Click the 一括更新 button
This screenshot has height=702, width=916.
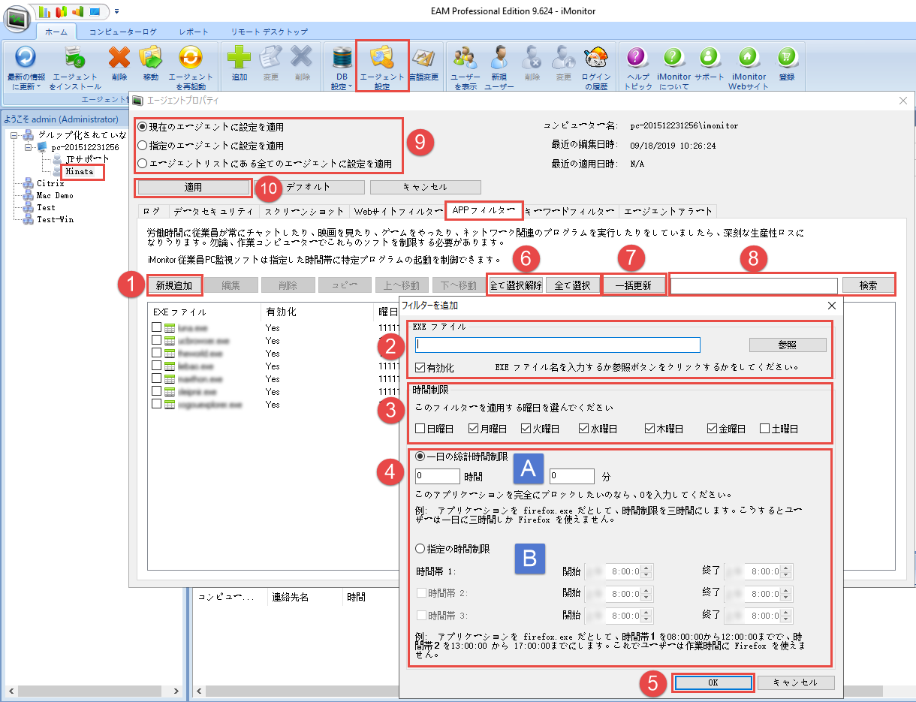coord(633,285)
